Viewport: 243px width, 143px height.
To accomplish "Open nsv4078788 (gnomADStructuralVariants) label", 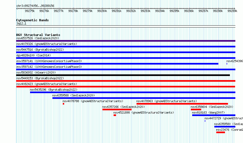I will click(x=93, y=101).
